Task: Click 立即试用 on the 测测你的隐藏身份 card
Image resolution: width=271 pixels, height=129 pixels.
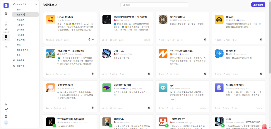Action: (x=147, y=40)
